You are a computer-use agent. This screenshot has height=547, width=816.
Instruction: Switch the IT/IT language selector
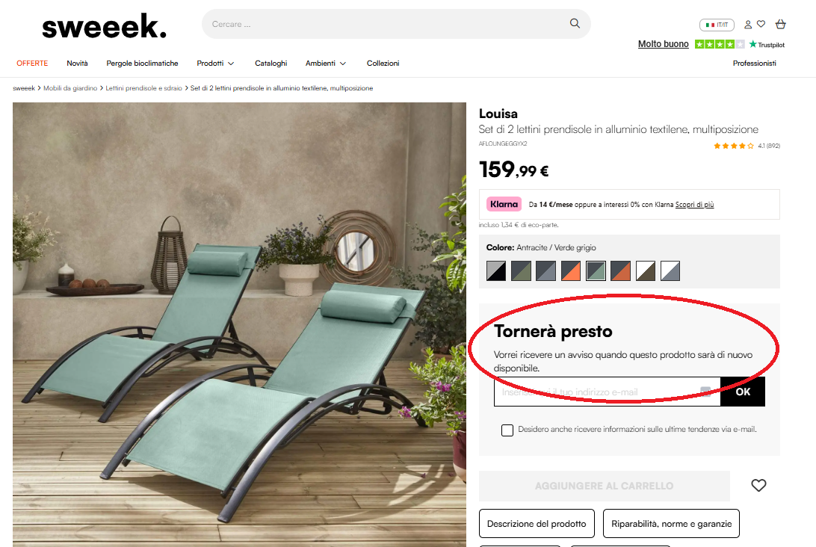tap(717, 25)
